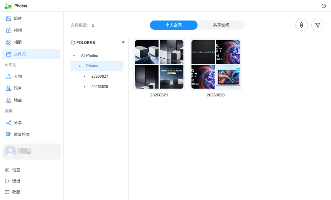Open the 人物 people recognition icon
The height and width of the screenshot is (200, 331).
click(9, 76)
